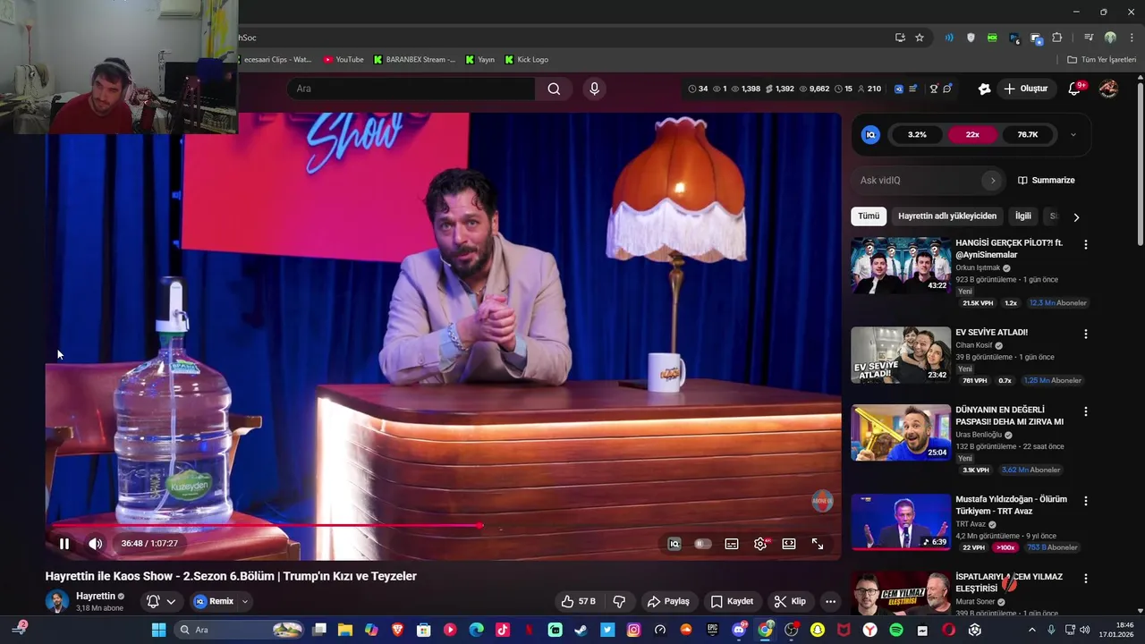1145x644 pixels.
Task: Open Steam from the taskbar
Action: pyautogui.click(x=581, y=630)
